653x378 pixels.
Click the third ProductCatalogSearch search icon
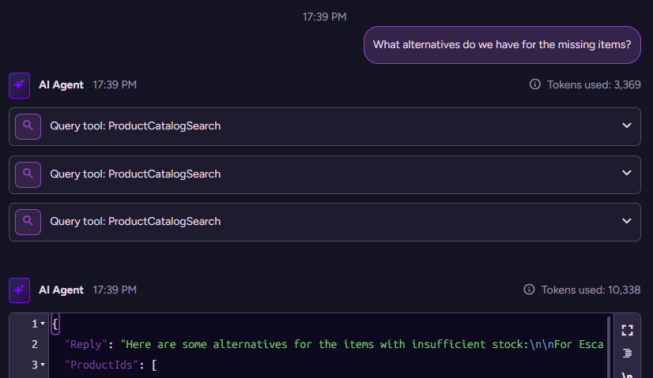pyautogui.click(x=28, y=222)
